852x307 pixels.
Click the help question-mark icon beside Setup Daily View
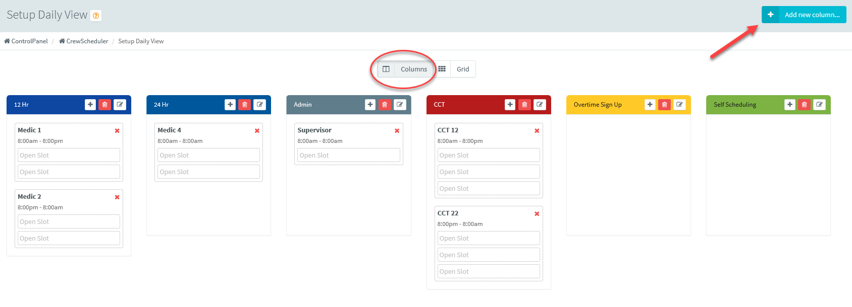[96, 16]
